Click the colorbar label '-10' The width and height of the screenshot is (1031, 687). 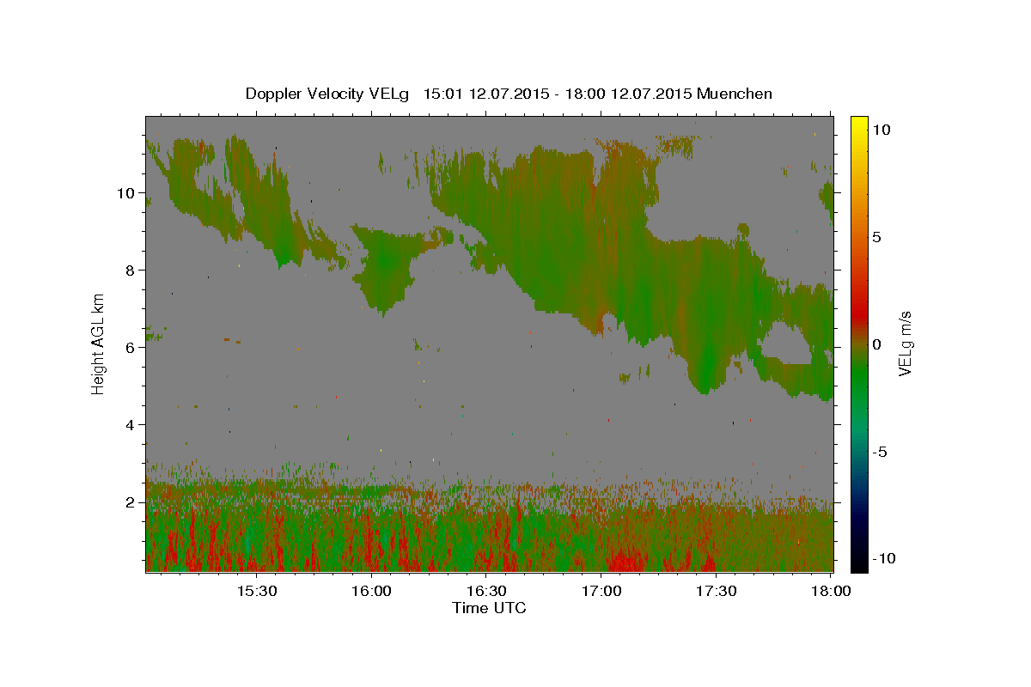(x=882, y=558)
